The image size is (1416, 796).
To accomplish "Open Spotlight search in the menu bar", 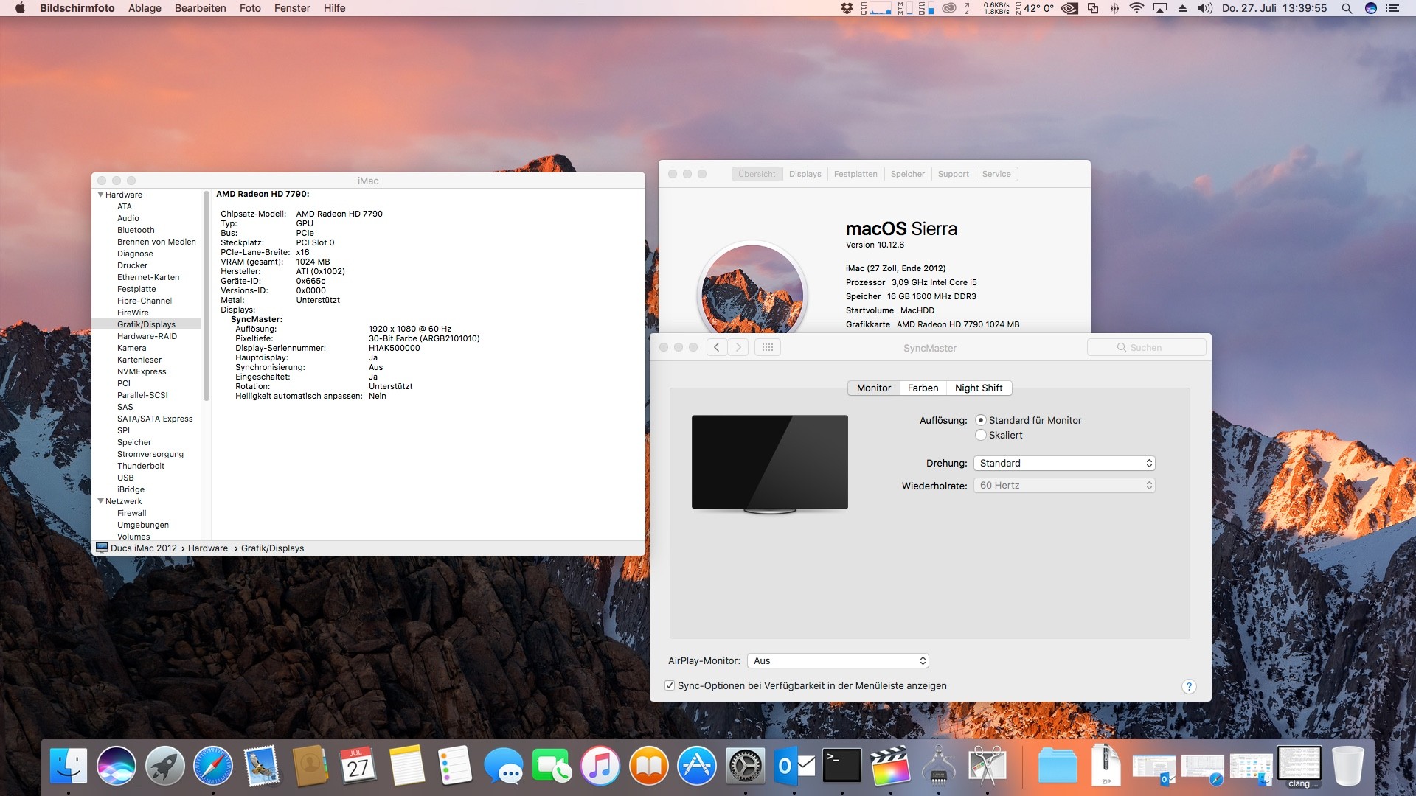I will click(x=1347, y=8).
